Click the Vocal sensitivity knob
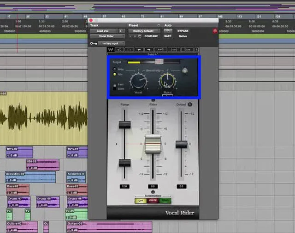This screenshot has height=233, width=295. 138,82
